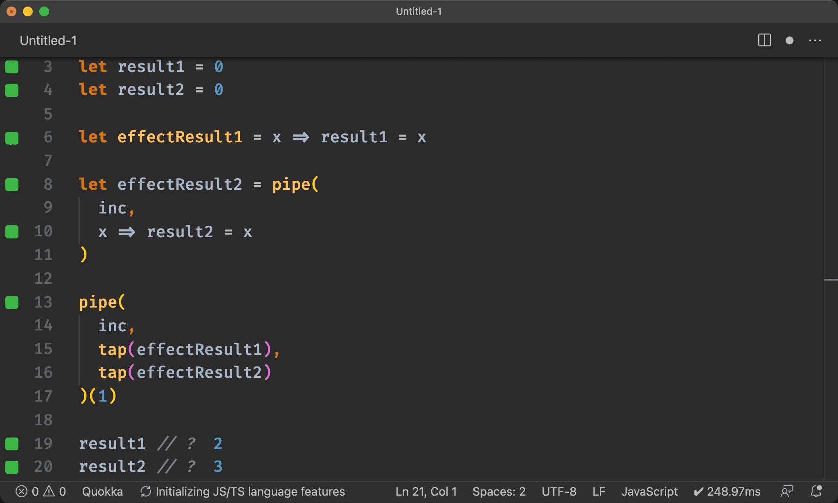Click the feedback icon in status bar
The width and height of the screenshot is (838, 503).
coord(786,491)
